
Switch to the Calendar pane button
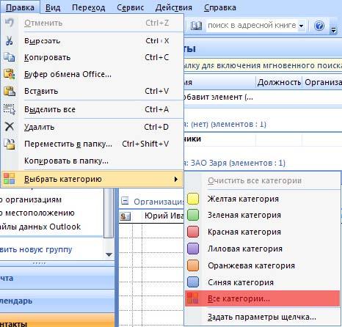point(57,301)
